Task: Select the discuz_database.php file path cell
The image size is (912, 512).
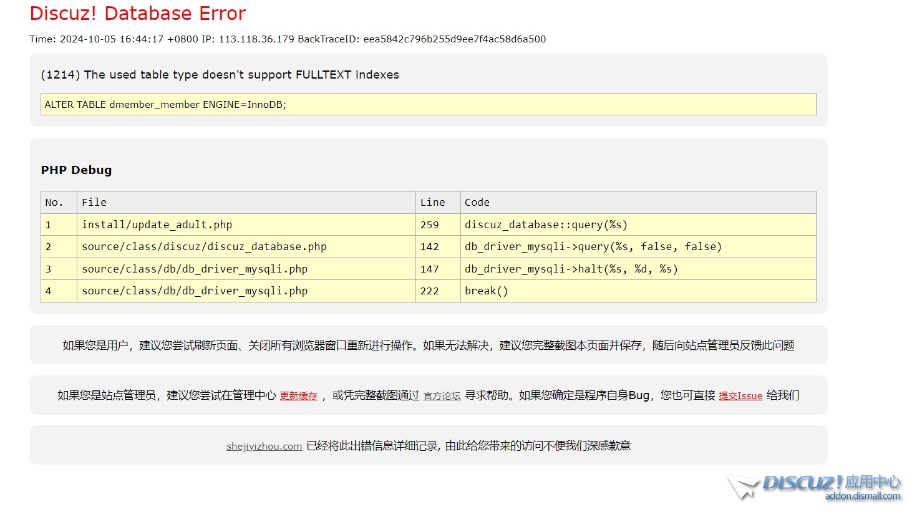Action: point(204,247)
